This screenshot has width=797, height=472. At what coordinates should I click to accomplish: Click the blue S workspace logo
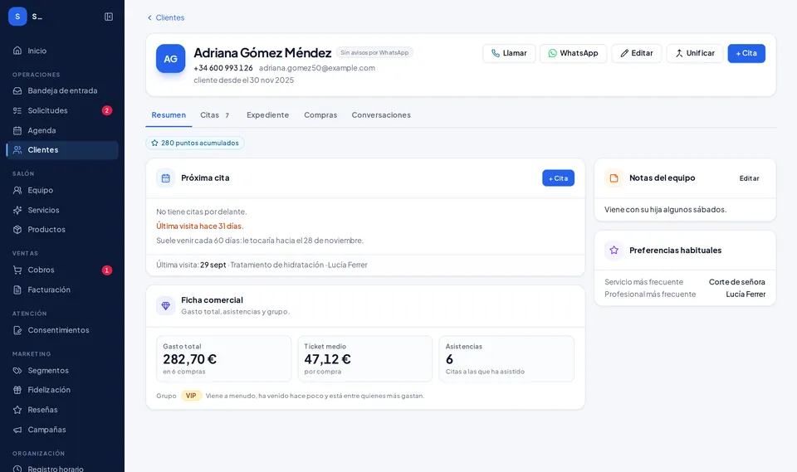point(17,17)
